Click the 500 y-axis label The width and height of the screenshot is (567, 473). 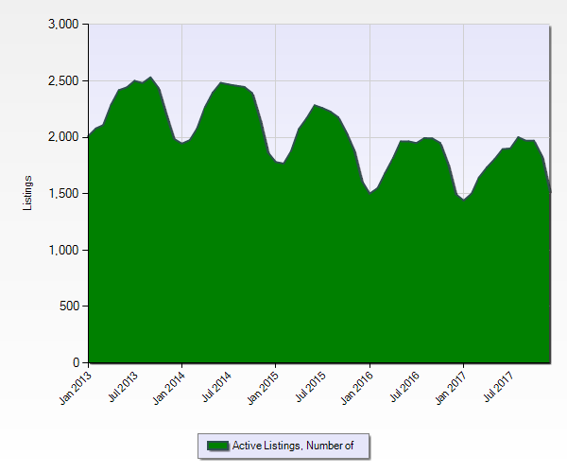coord(69,307)
